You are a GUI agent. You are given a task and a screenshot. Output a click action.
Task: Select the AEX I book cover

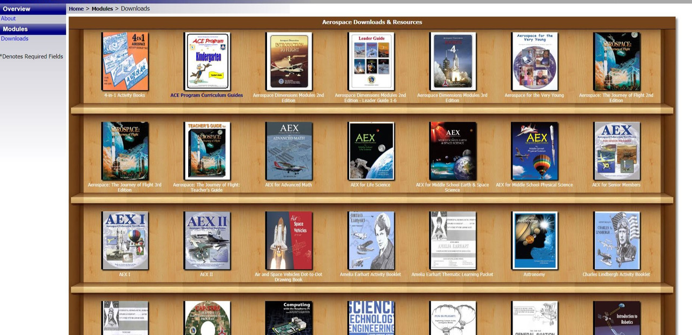125,240
